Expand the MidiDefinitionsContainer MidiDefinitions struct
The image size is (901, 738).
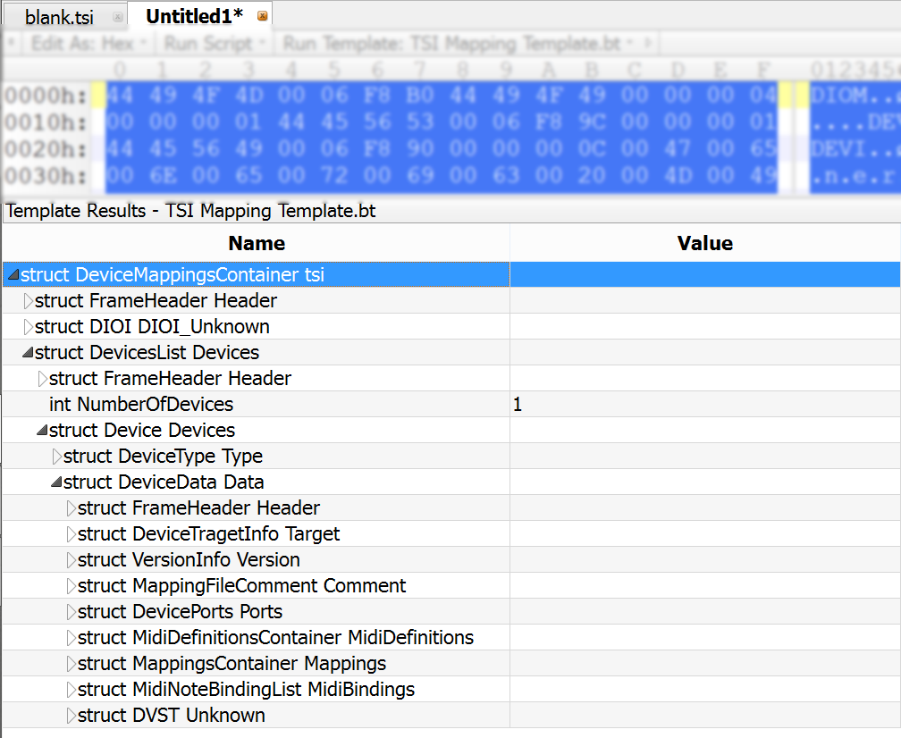(72, 638)
